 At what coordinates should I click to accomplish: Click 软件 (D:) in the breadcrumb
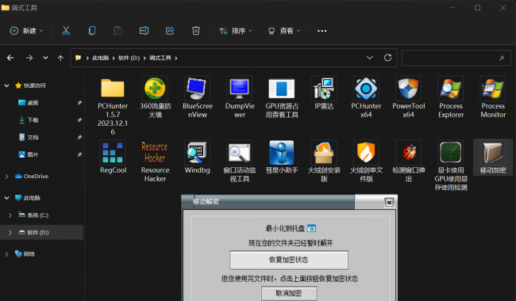tap(129, 58)
